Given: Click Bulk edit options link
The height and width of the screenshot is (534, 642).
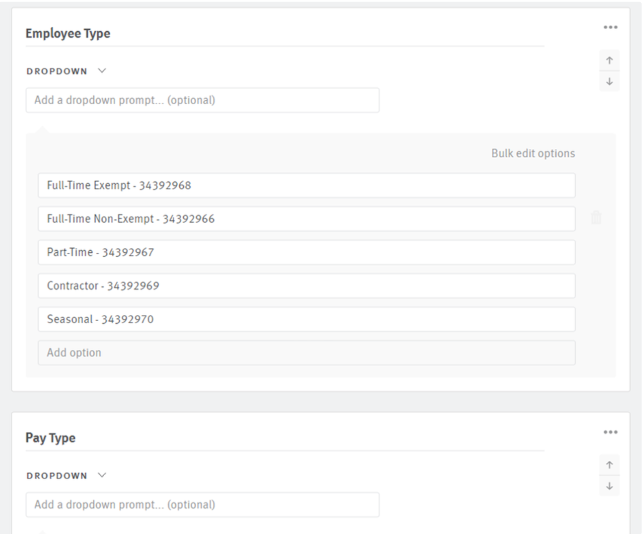Looking at the screenshot, I should click(533, 153).
